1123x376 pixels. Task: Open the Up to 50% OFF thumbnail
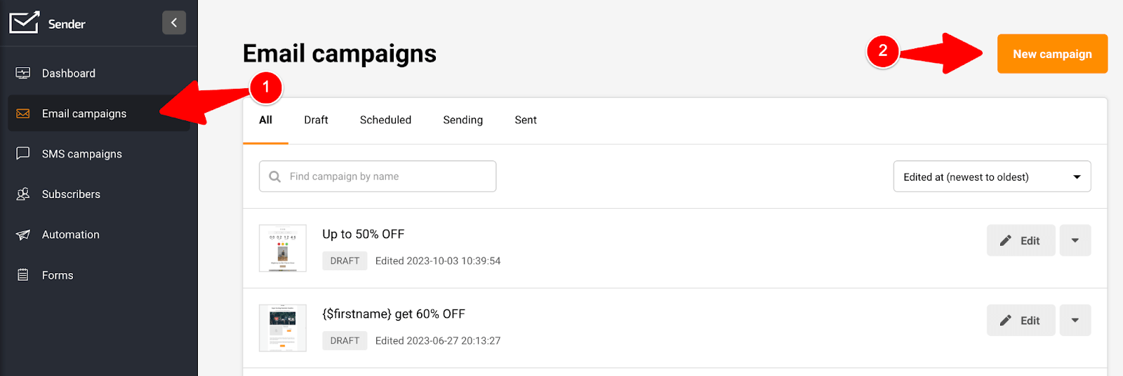pyautogui.click(x=283, y=248)
